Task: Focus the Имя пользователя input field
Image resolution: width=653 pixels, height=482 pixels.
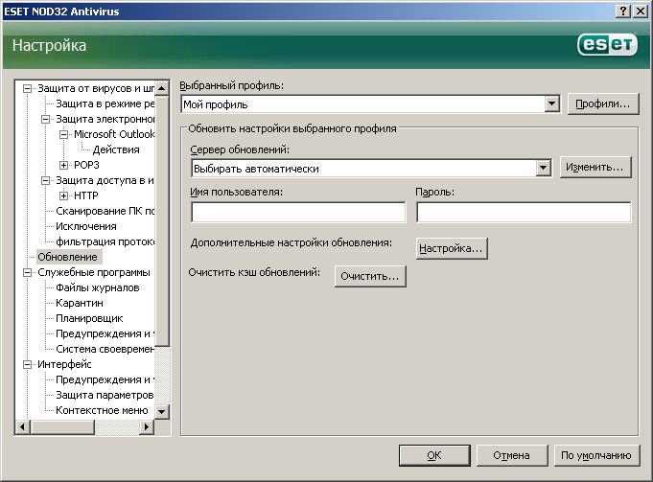Action: pos(298,213)
